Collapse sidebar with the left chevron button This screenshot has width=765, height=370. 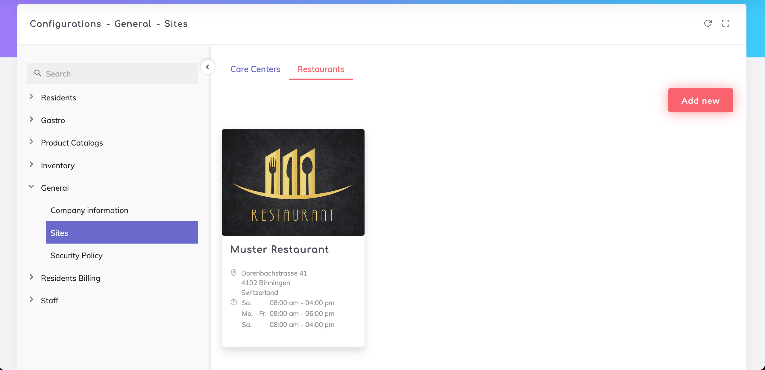pos(207,67)
